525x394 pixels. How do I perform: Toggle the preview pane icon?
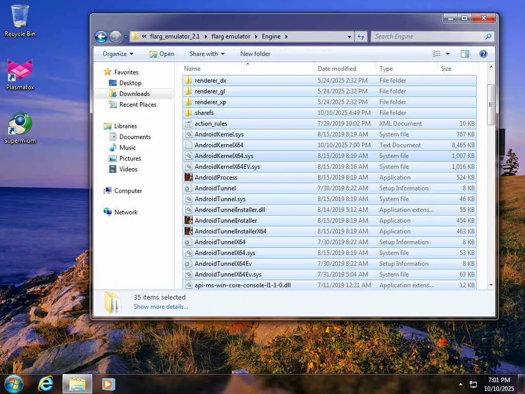[465, 54]
